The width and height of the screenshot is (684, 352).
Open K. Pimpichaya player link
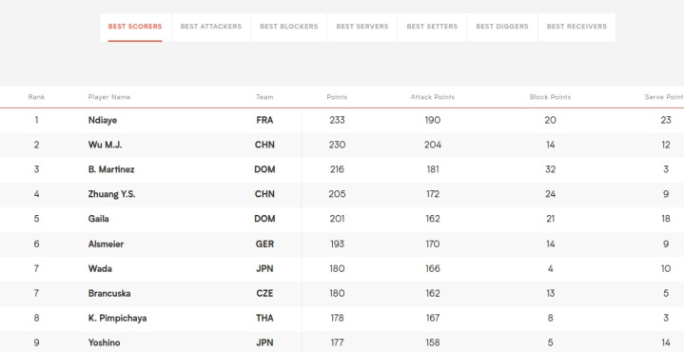pos(117,319)
